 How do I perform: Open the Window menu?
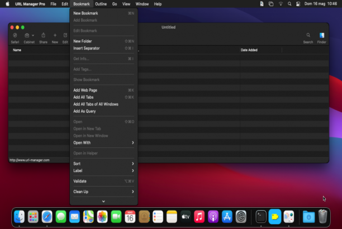(142, 4)
